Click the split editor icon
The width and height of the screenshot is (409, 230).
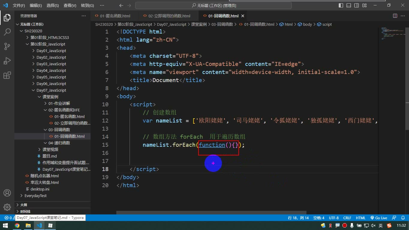[395, 16]
